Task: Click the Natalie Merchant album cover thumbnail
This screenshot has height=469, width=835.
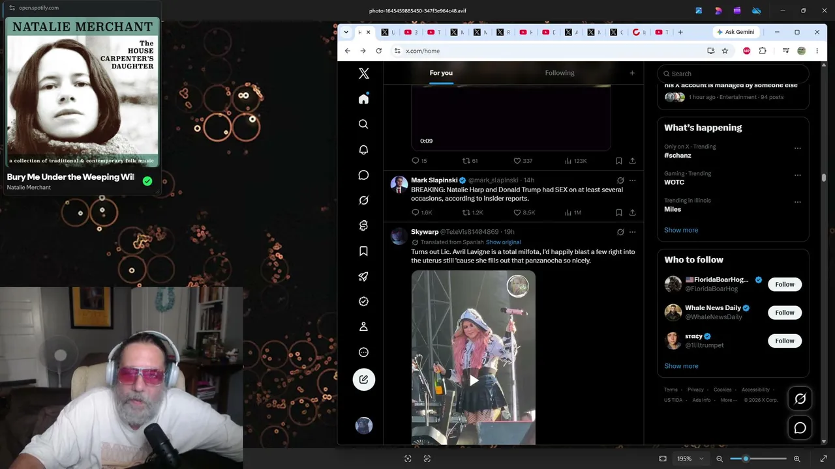Action: (82, 92)
